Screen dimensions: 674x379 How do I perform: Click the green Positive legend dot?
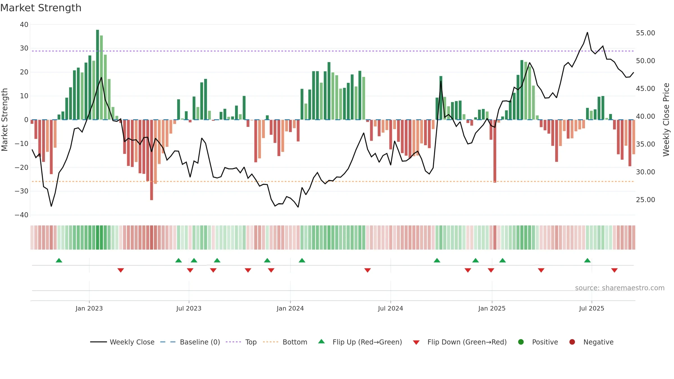click(x=521, y=342)
